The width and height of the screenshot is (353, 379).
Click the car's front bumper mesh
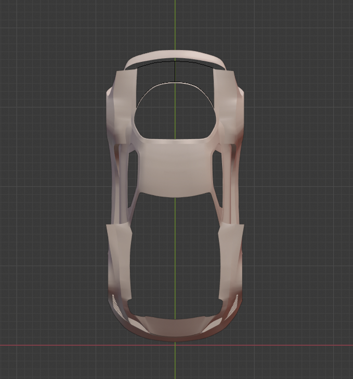point(175,329)
